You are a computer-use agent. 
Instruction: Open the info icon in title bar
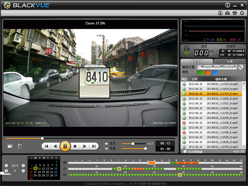point(227,5)
